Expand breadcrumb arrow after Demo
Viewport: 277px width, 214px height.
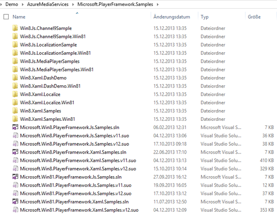click(23, 5)
